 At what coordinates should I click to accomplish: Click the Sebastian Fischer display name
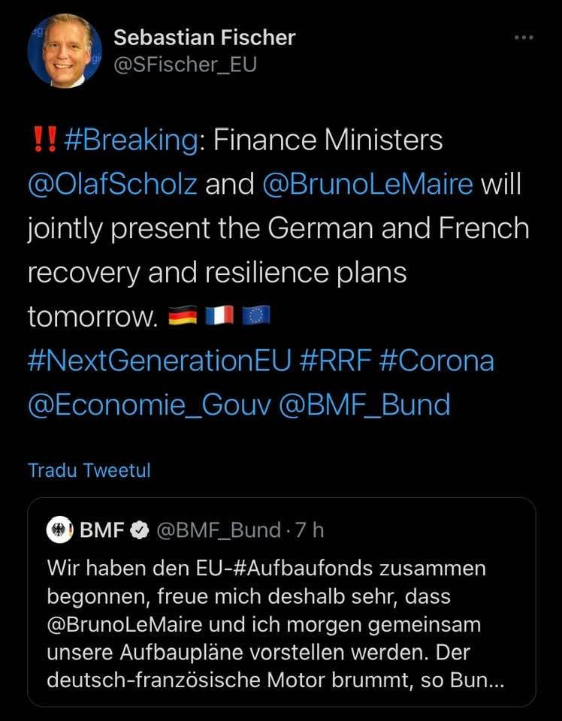click(204, 37)
